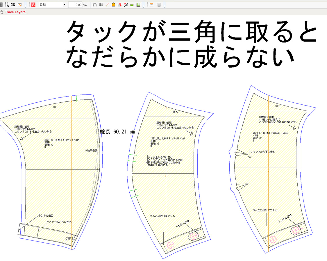Expand overflow arrow after green layers icon
The width and height of the screenshot is (327, 261).
pos(144,6)
